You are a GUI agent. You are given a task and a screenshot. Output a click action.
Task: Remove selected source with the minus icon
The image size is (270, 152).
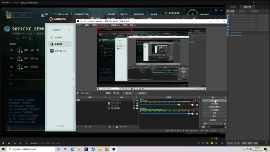tap(113, 127)
